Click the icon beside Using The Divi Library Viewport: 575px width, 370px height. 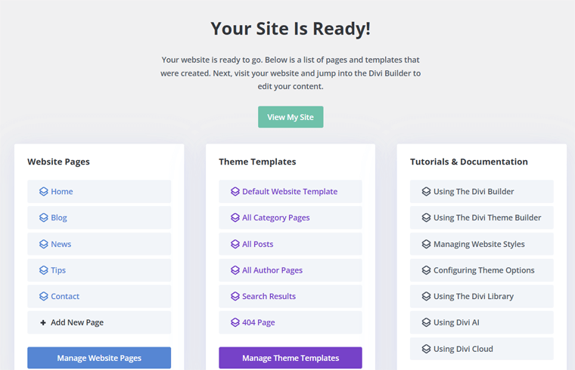coord(426,296)
